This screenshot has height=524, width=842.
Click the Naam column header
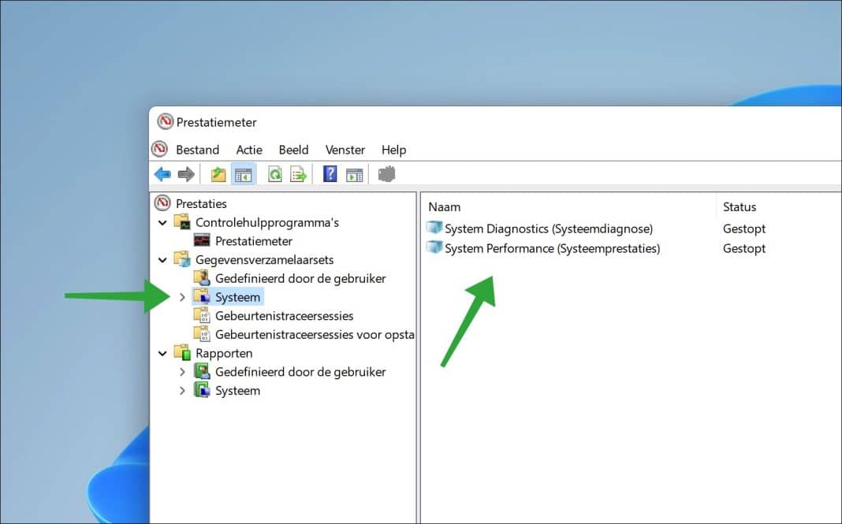pos(445,206)
